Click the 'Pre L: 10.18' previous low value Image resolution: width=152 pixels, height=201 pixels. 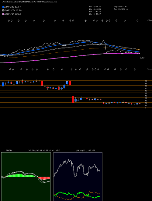(95, 11)
